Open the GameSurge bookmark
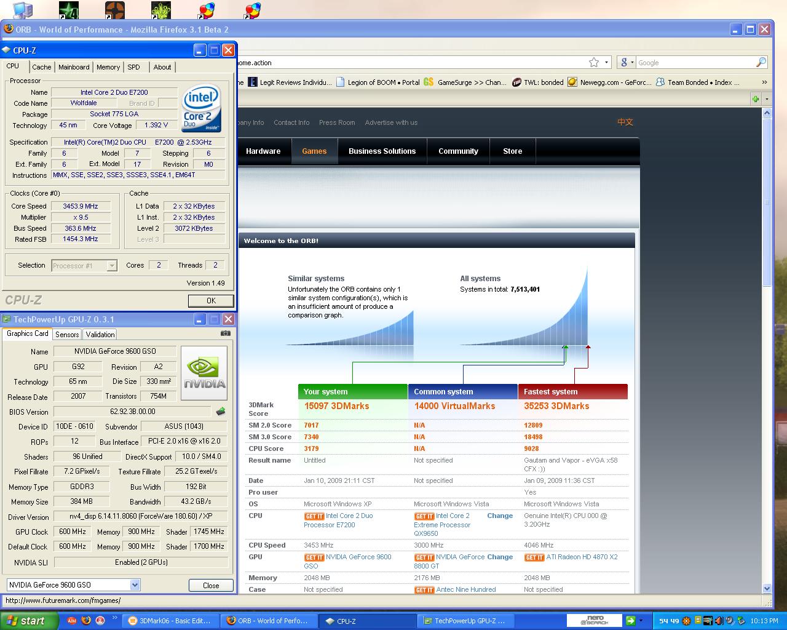 pyautogui.click(x=465, y=82)
